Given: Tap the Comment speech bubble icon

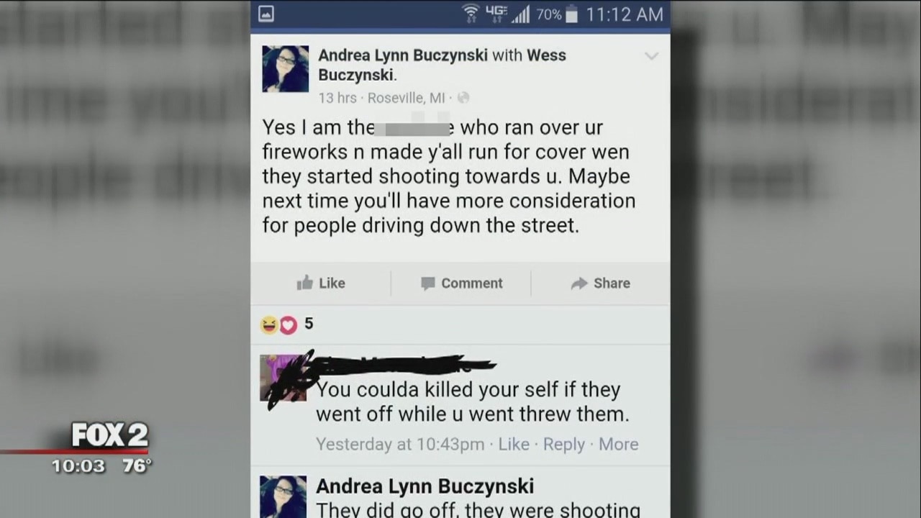Looking at the screenshot, I should 428,283.
